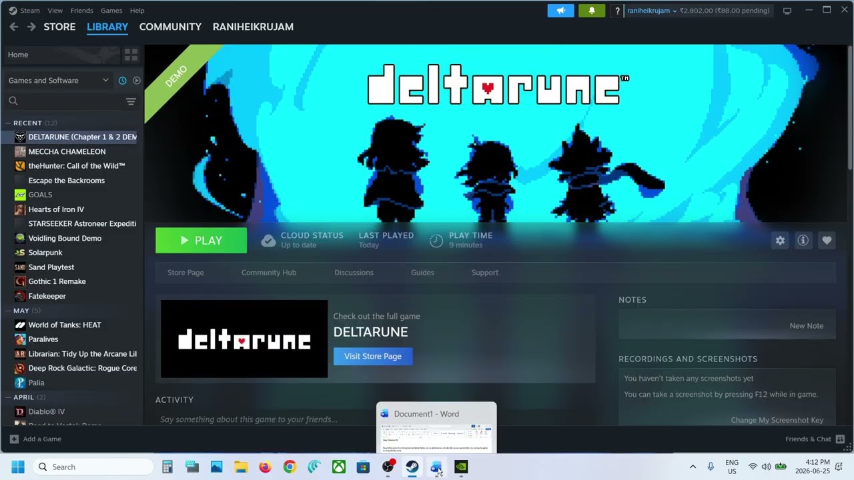This screenshot has width=854, height=480.
Task: Click Visit Store Page button
Action: [x=373, y=356]
